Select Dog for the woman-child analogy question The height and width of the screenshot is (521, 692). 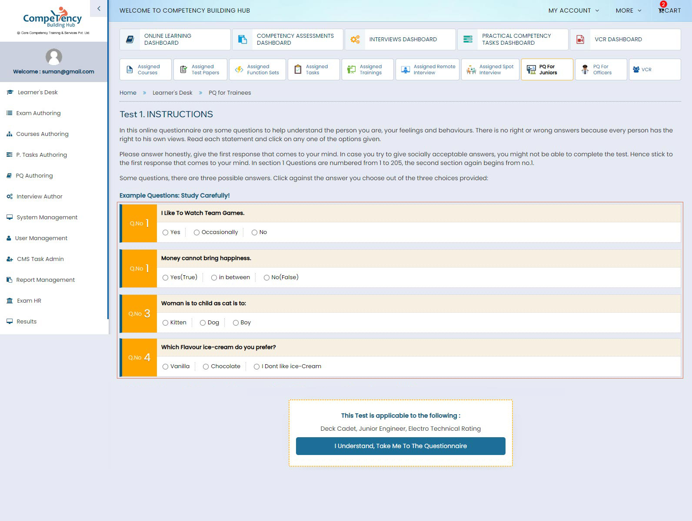[203, 323]
